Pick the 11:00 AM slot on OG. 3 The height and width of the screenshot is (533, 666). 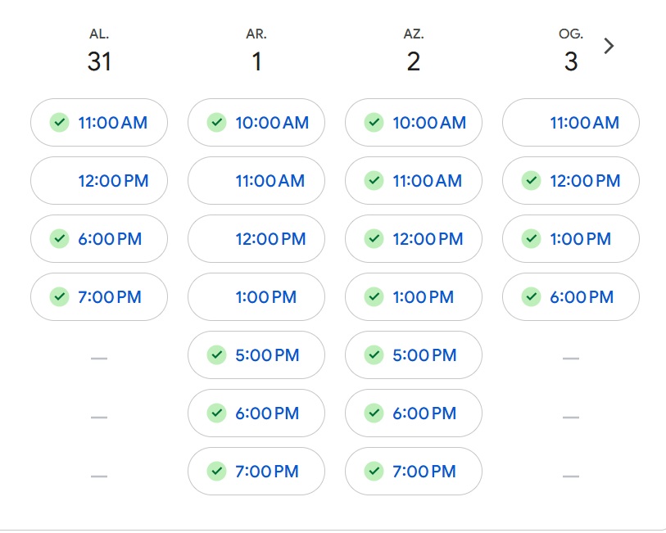click(571, 123)
